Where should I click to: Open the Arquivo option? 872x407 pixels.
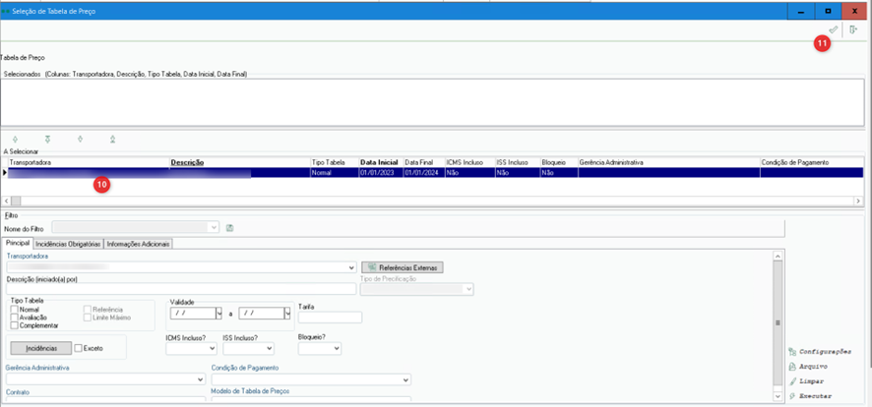[808, 367]
